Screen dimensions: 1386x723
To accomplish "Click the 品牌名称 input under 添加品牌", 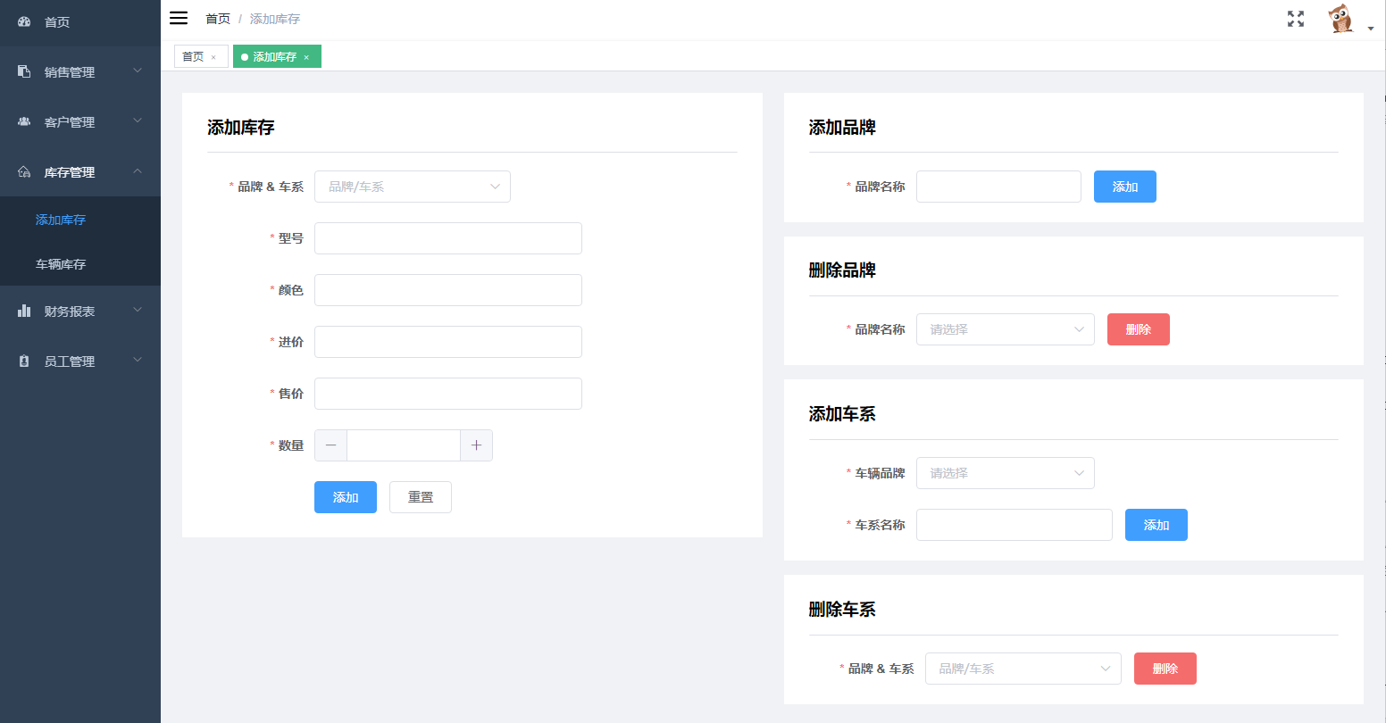I will pyautogui.click(x=998, y=187).
